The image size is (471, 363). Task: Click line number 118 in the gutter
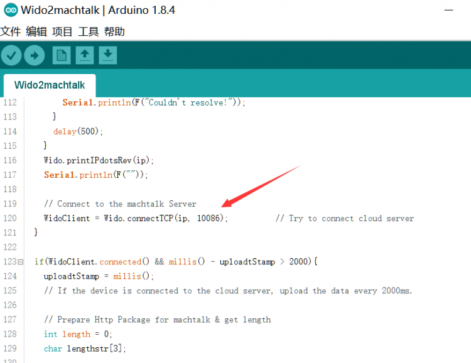[x=10, y=189]
